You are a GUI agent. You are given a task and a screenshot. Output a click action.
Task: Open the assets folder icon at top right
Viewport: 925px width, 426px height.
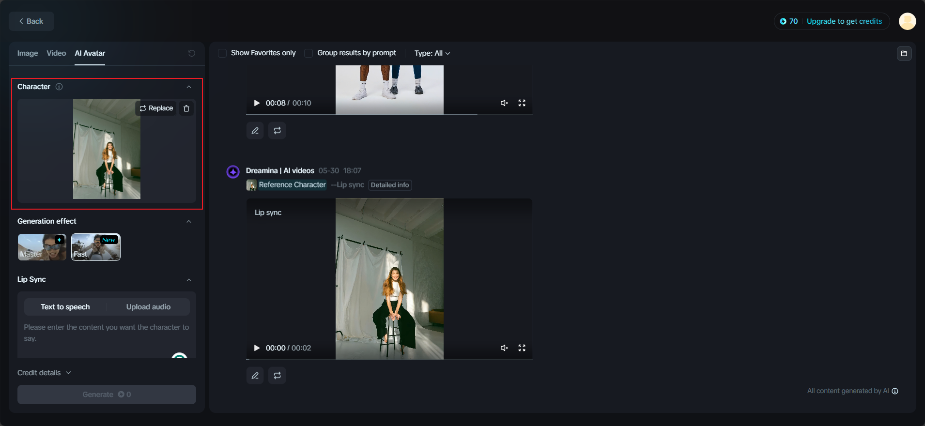[904, 53]
